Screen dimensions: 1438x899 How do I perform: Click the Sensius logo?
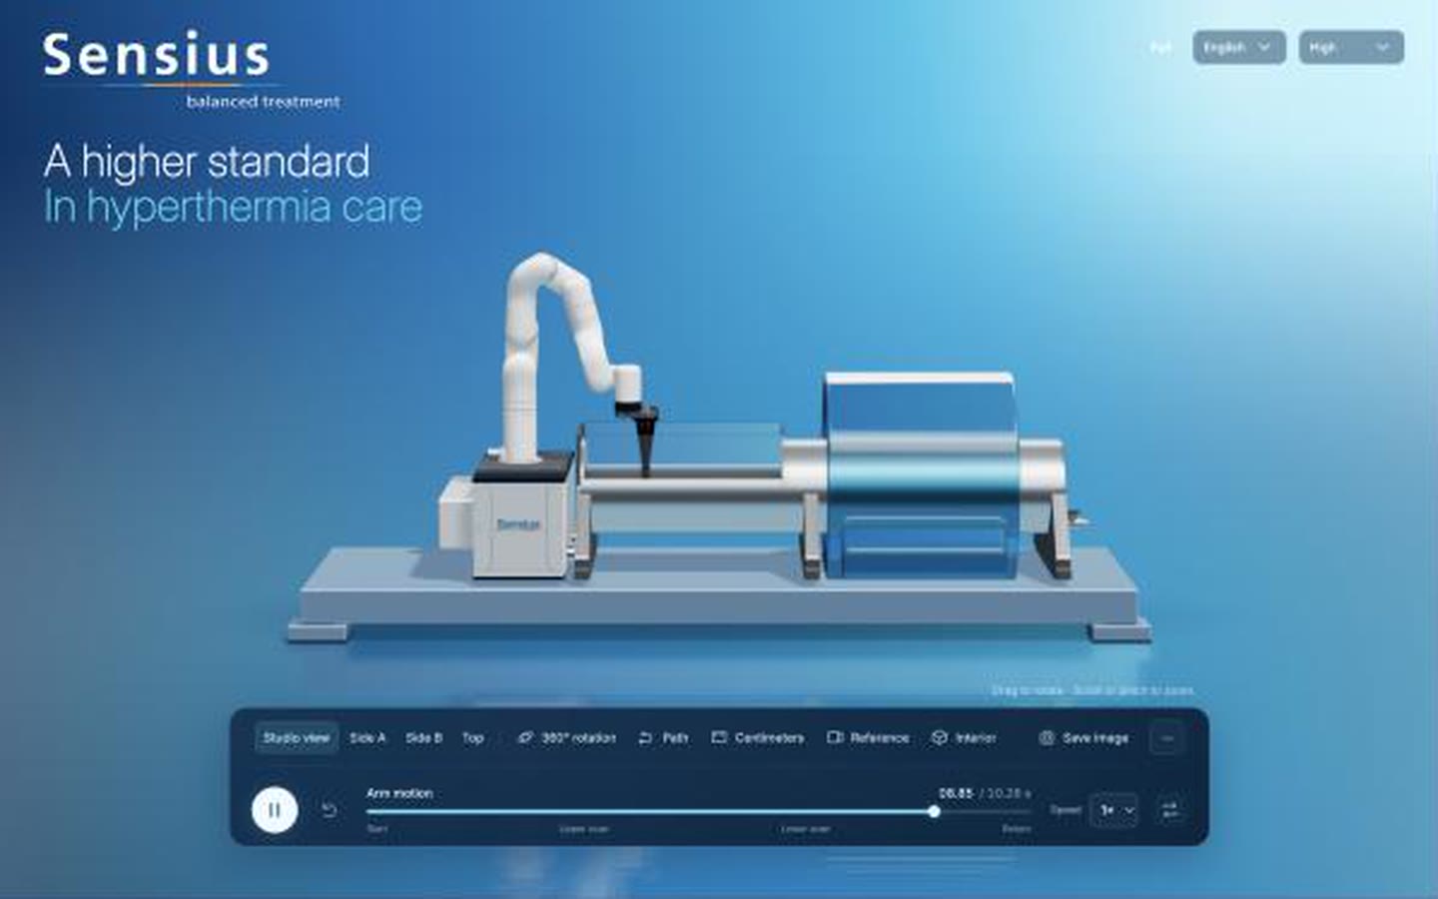coord(190,70)
